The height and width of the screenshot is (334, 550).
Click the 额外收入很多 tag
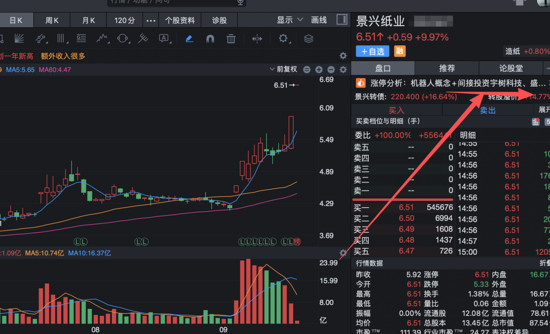coord(63,56)
